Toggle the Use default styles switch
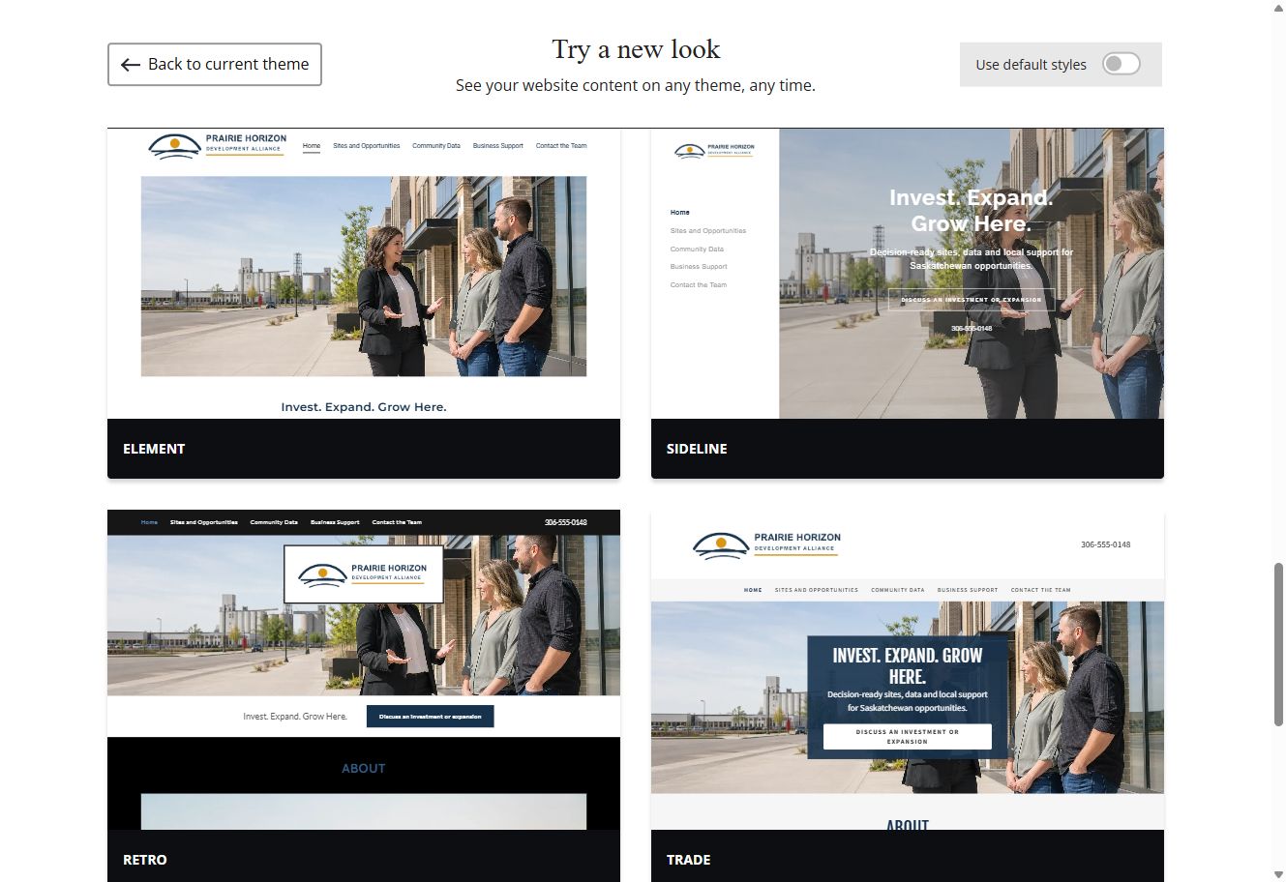 point(1122,64)
